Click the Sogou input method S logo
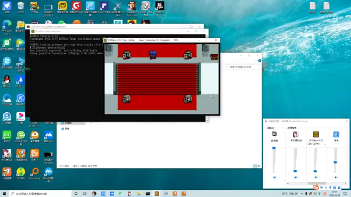 [x=316, y=187]
